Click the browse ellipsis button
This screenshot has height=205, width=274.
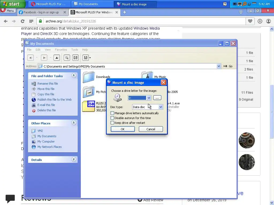(157, 98)
